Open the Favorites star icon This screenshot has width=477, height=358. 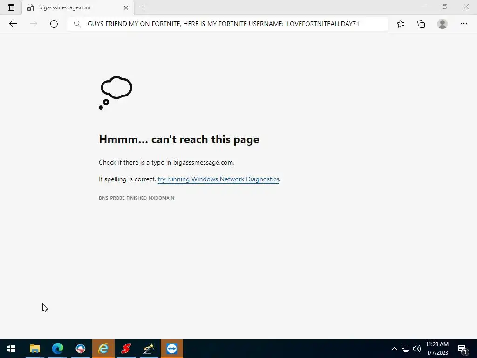pos(401,24)
